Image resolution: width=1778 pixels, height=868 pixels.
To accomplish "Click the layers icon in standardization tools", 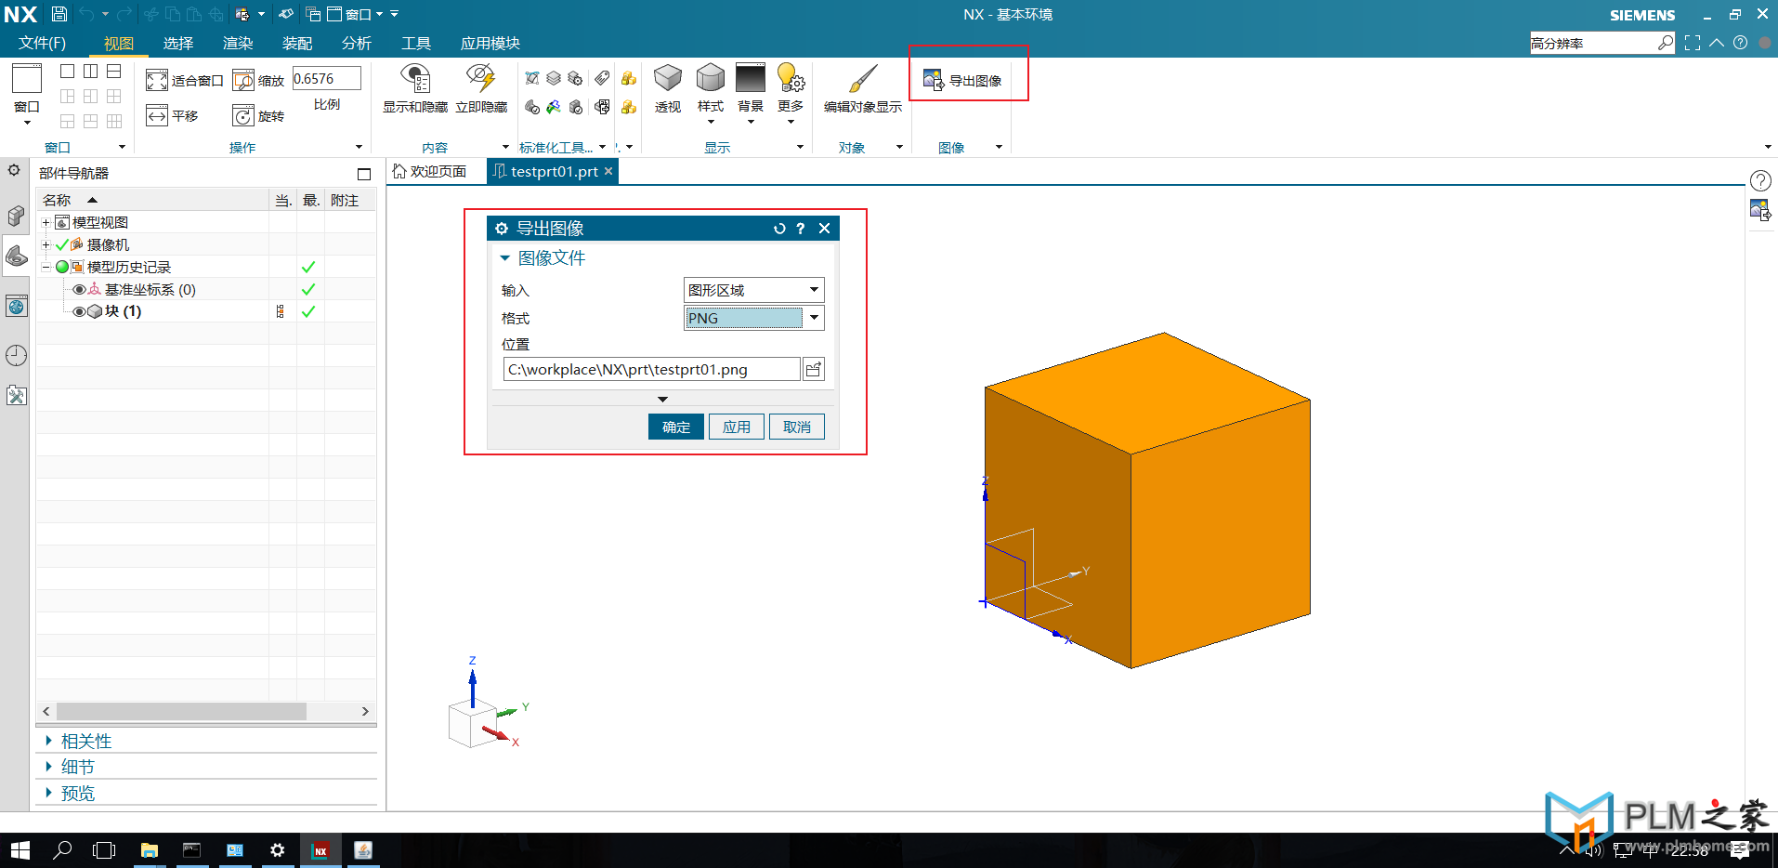I will [x=554, y=79].
